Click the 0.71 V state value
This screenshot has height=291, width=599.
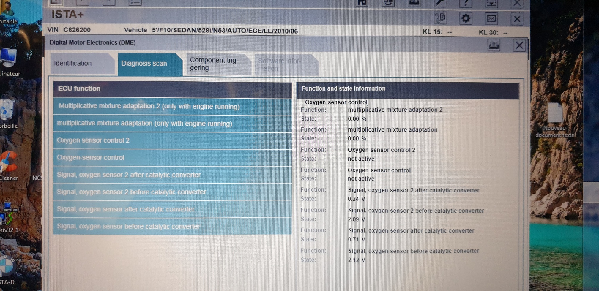click(357, 239)
